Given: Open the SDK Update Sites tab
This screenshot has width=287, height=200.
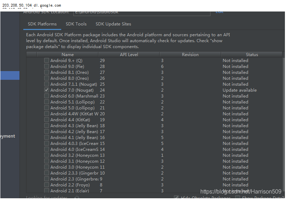Looking at the screenshot, I should (113, 24).
